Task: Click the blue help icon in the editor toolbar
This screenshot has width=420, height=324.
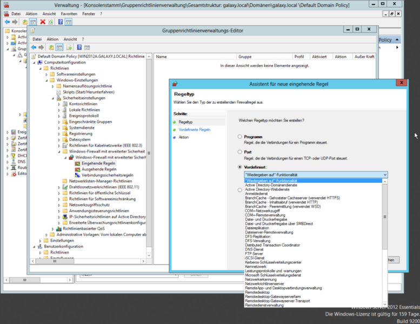Action: 79,48
